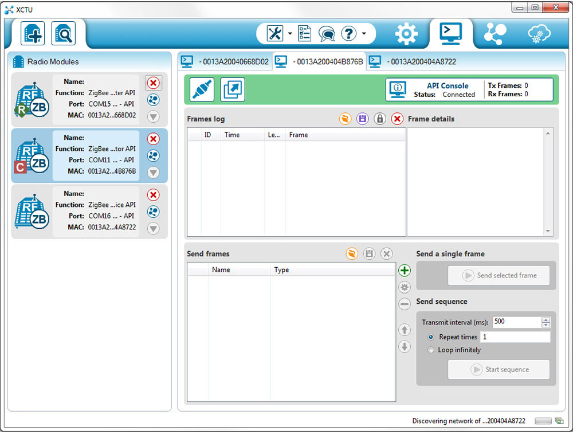The width and height of the screenshot is (573, 434).
Task: Expand the Help dropdown arrow
Action: click(x=364, y=33)
